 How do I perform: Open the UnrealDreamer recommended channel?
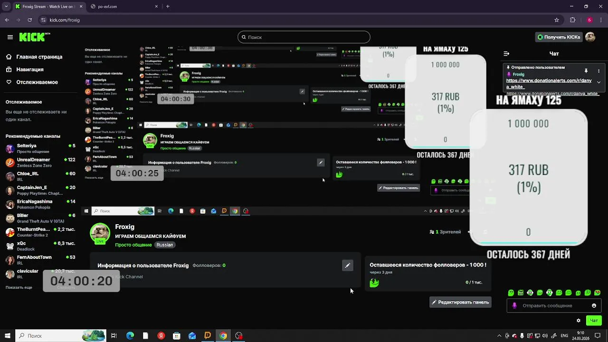tap(40, 162)
